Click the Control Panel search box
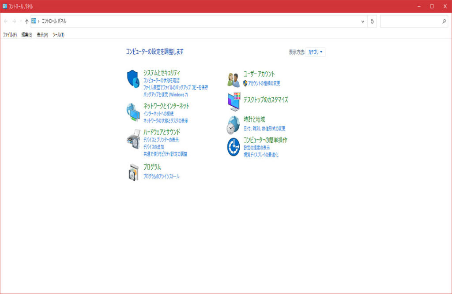Viewport: 452px width, 294px height. pos(411,21)
